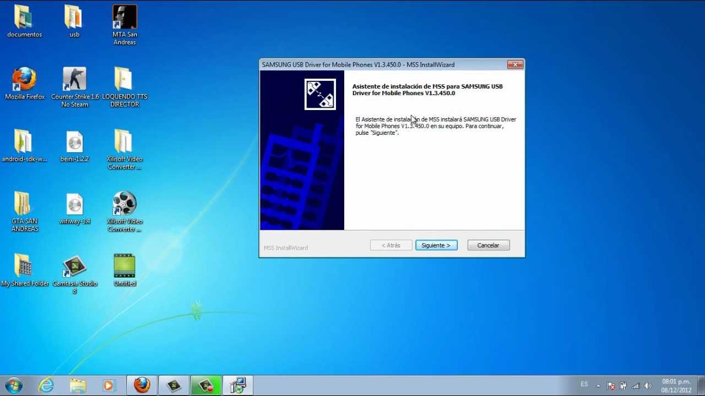Open Windows Media Player from taskbar

coord(109,386)
